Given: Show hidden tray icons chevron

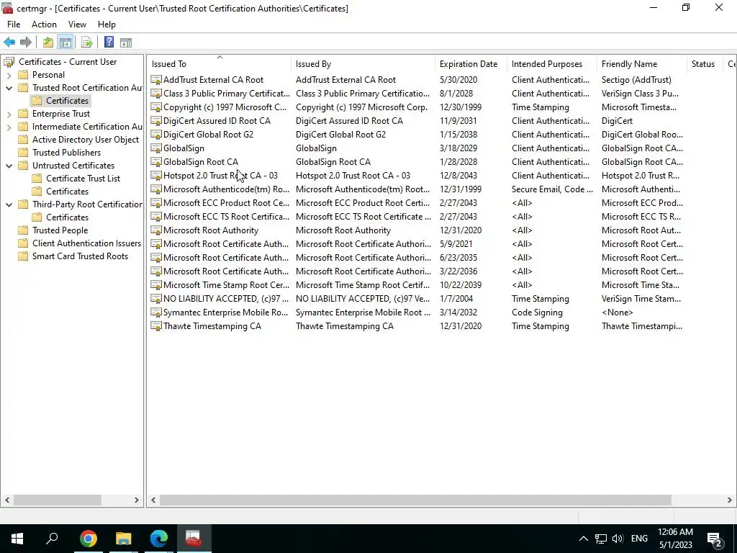Looking at the screenshot, I should pos(583,539).
